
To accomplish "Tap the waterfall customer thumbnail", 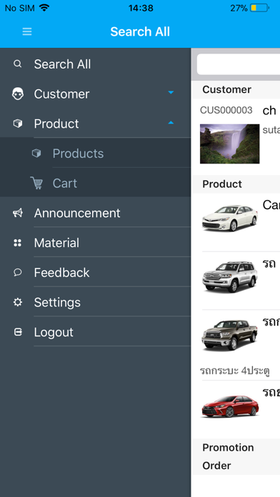I will (229, 144).
